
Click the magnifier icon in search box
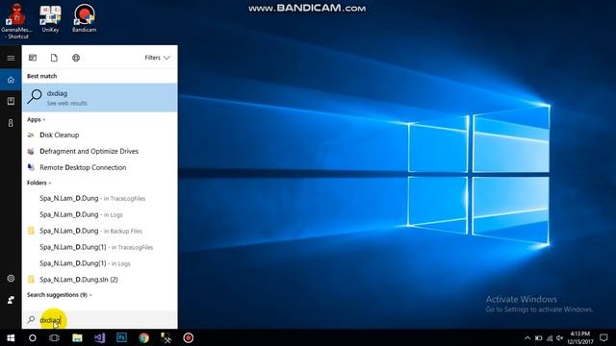pyautogui.click(x=31, y=320)
